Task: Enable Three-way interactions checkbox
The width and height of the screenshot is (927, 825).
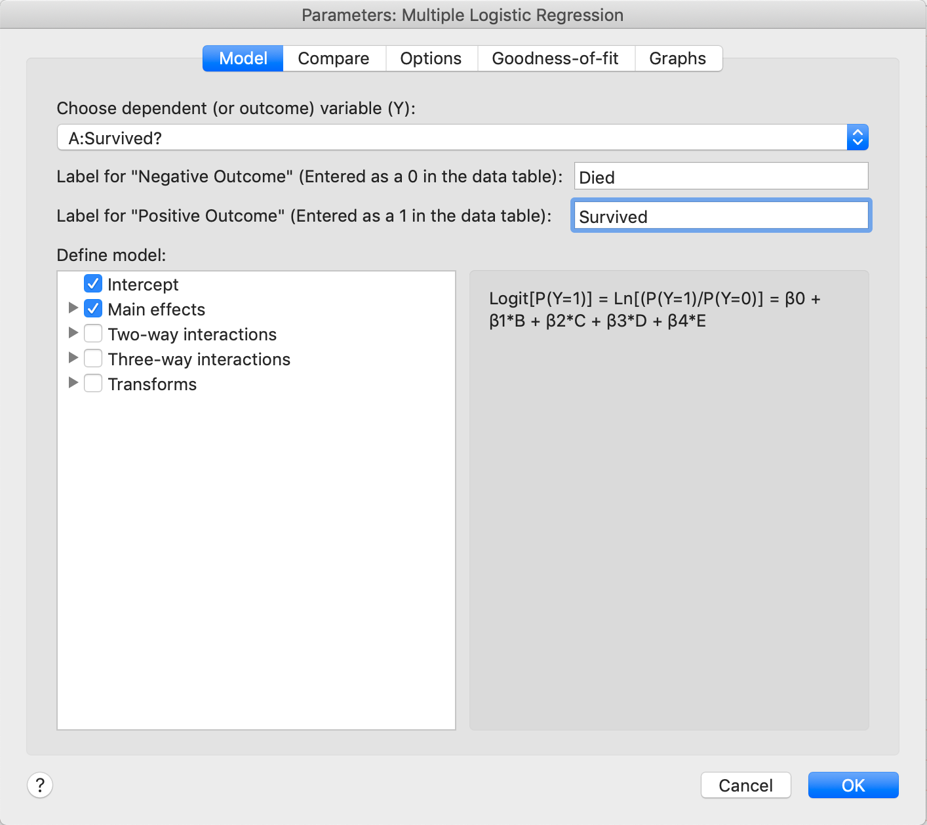Action: (x=93, y=359)
